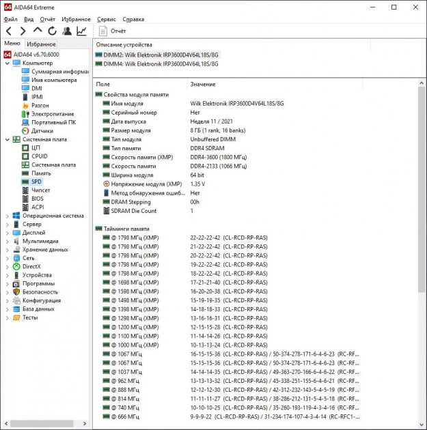This screenshot has width=427, height=430.
Task: Click the Forward navigation arrow in toolbar
Action: (23, 31)
